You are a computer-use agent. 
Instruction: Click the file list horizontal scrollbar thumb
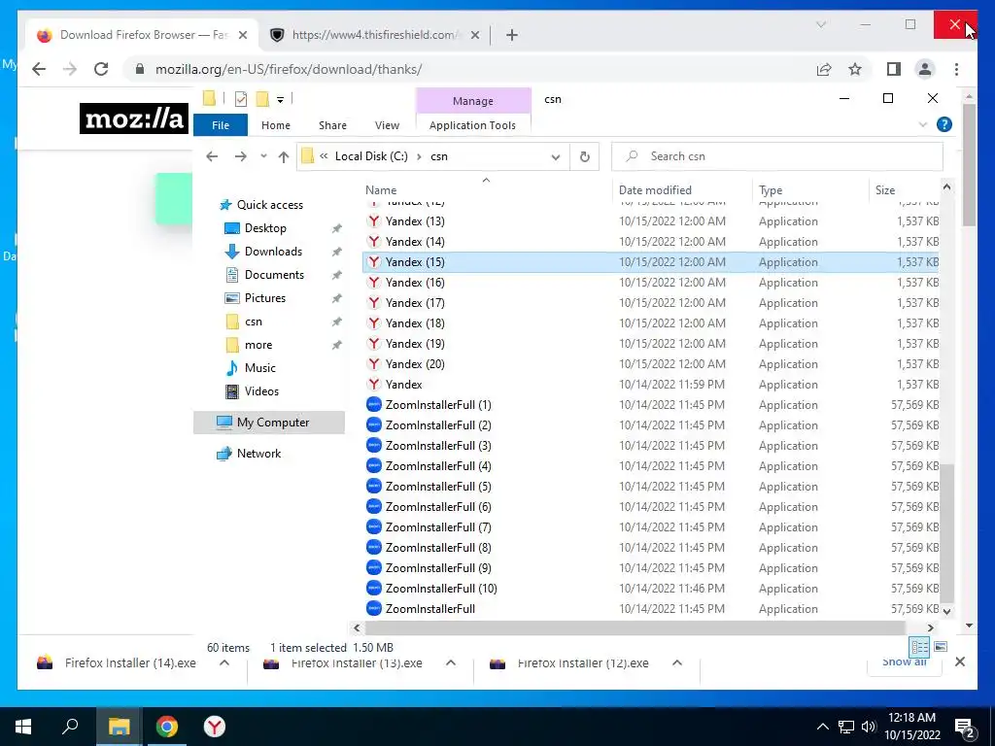[635, 628]
